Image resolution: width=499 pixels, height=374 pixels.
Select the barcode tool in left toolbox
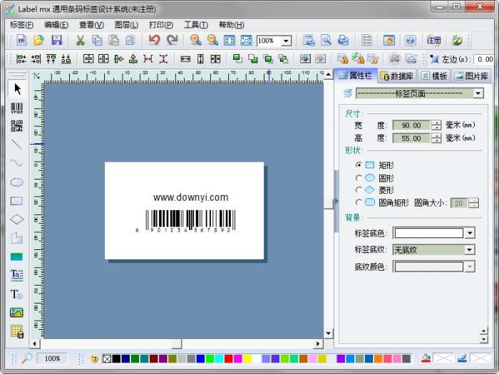pyautogui.click(x=17, y=108)
